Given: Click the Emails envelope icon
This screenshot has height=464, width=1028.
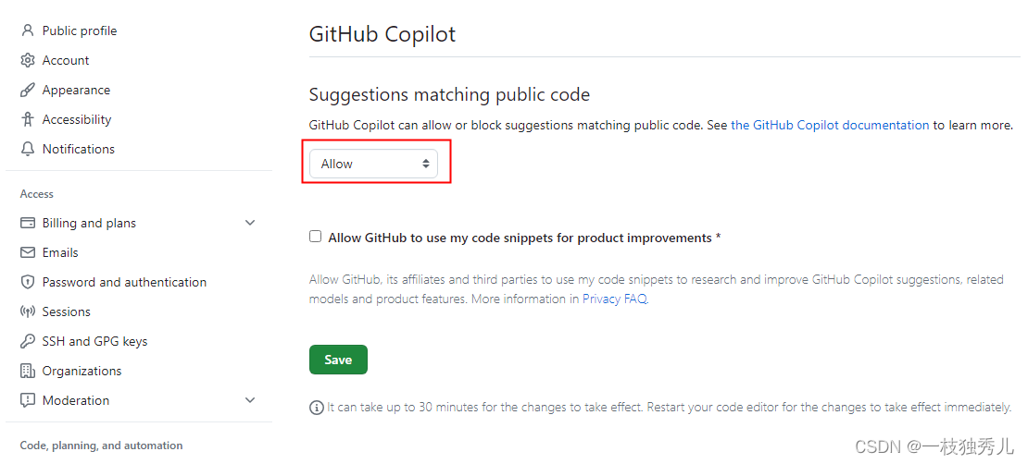Looking at the screenshot, I should tap(28, 252).
